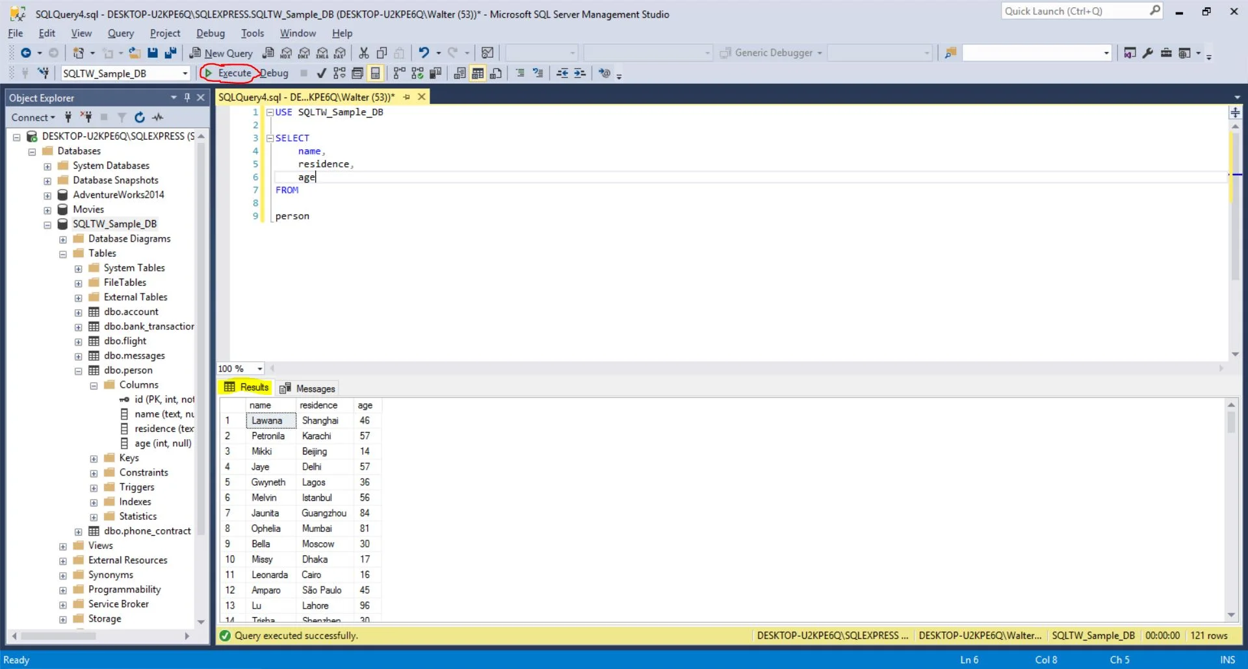This screenshot has width=1248, height=669.
Task: Toggle Results to Text
Action: pyautogui.click(x=460, y=73)
